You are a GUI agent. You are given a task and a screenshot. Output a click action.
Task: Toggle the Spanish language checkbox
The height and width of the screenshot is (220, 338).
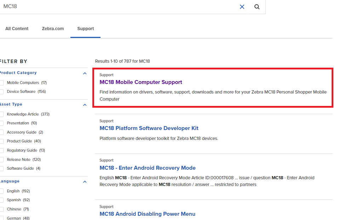pyautogui.click(x=2, y=200)
